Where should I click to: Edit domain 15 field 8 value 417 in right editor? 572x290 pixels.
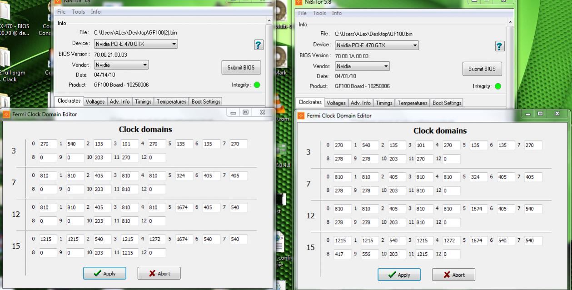pyautogui.click(x=343, y=254)
